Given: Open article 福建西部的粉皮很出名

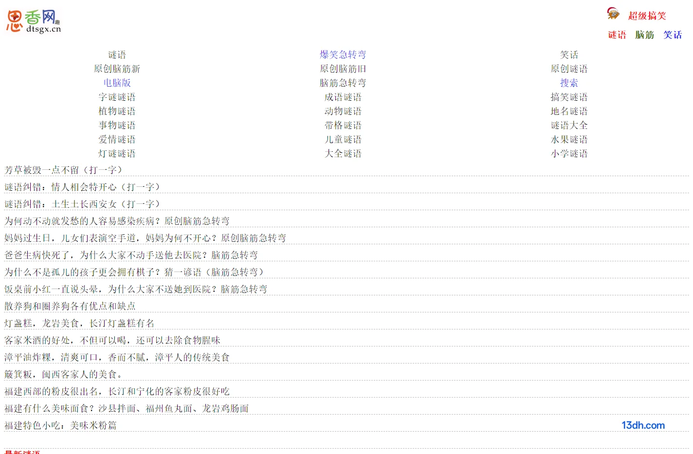Looking at the screenshot, I should pos(117,392).
